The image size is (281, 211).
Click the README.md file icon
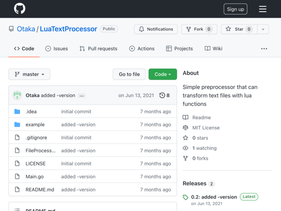17,189
